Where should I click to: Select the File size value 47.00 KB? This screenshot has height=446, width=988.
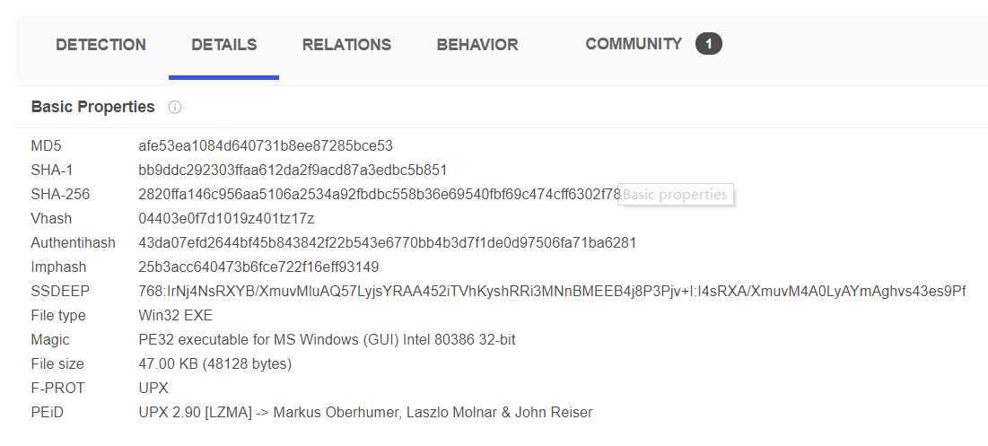214,364
